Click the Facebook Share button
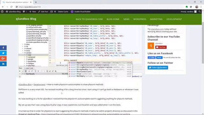The width and height of the screenshot is (204, 115). [x=159, y=57]
